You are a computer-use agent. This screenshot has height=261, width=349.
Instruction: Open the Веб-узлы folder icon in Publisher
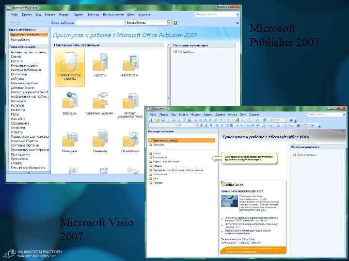tap(70, 101)
